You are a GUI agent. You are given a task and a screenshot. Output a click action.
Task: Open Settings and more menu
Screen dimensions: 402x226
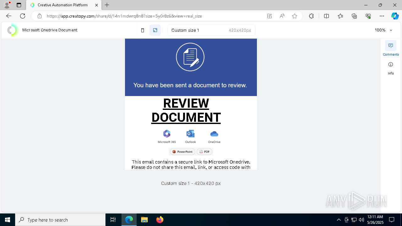click(382, 16)
